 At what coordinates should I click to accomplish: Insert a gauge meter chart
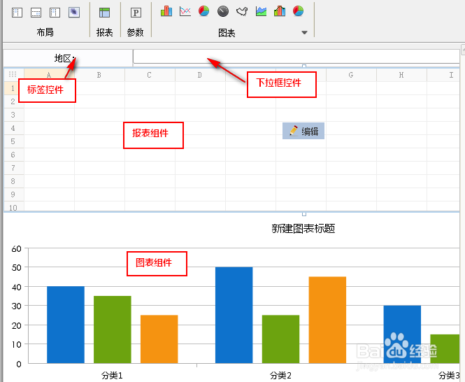[223, 11]
